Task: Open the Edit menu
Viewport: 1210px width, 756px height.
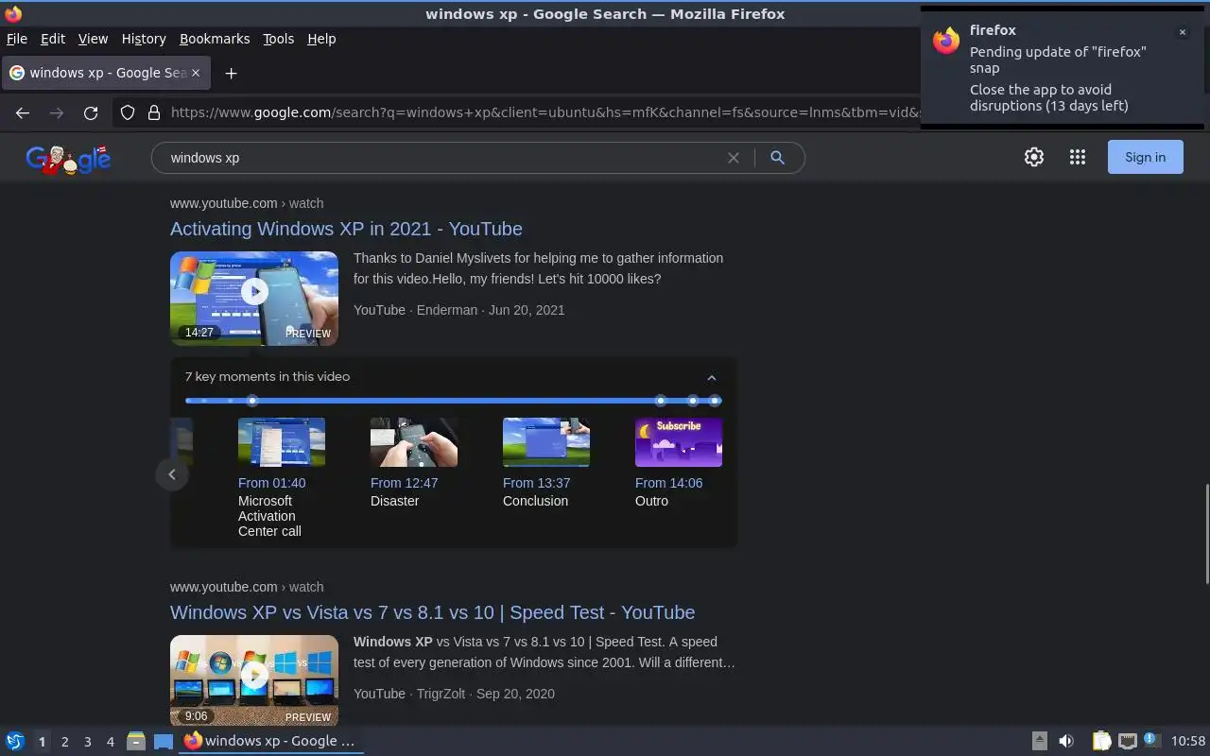Action: point(53,39)
